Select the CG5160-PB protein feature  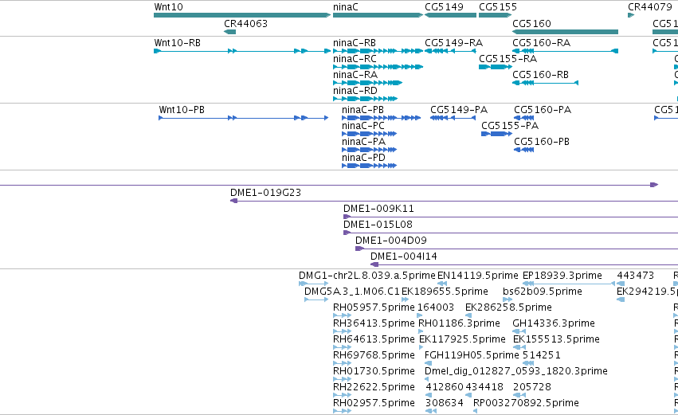coord(524,150)
